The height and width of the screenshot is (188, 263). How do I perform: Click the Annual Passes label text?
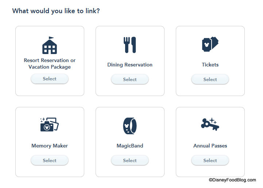[210, 146]
